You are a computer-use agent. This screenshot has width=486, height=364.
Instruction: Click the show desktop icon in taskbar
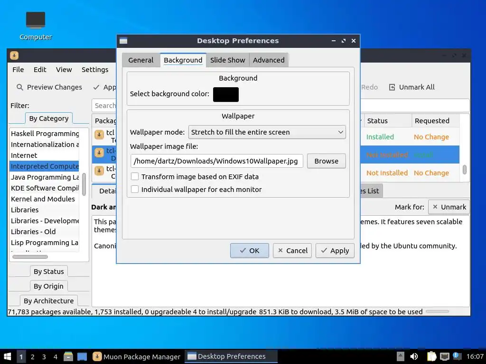[82, 356]
